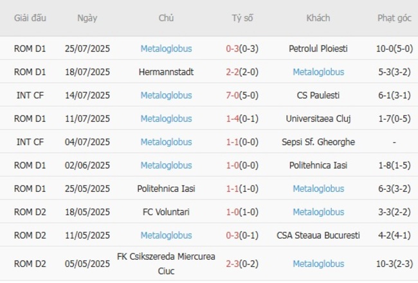
Task: Select the CSA Steaua Bucuresti team name
Action: [318, 236]
